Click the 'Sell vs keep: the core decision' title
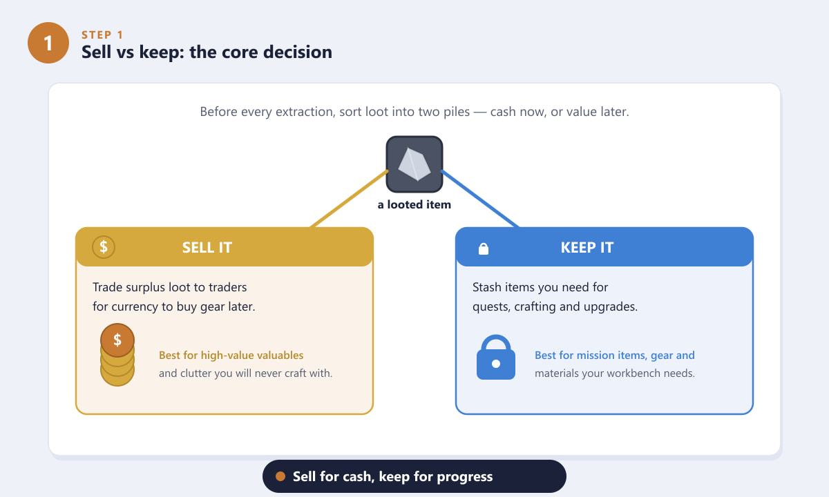The image size is (829, 497). [x=207, y=52]
